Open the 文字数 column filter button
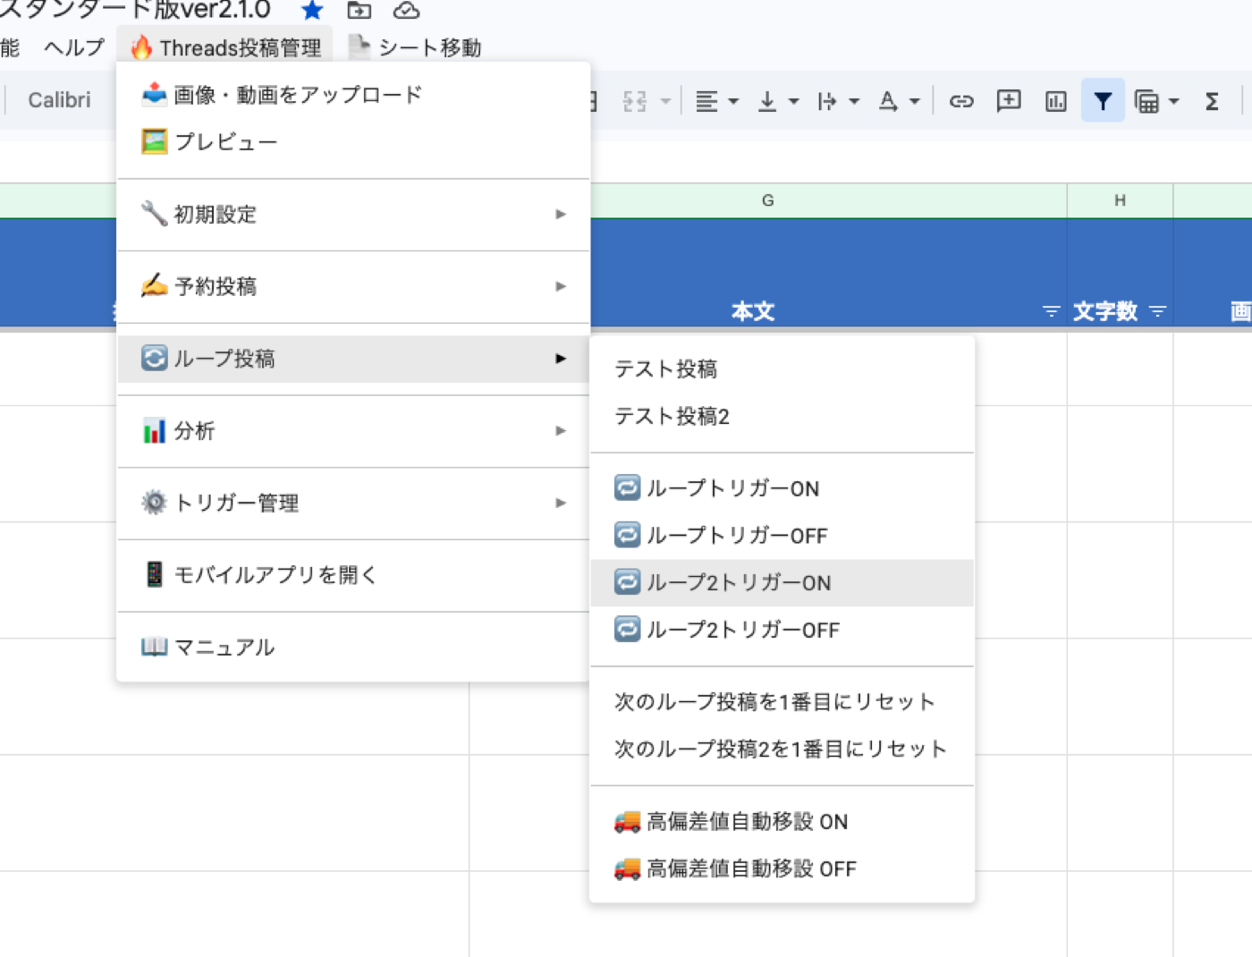1252x957 pixels. (1158, 311)
